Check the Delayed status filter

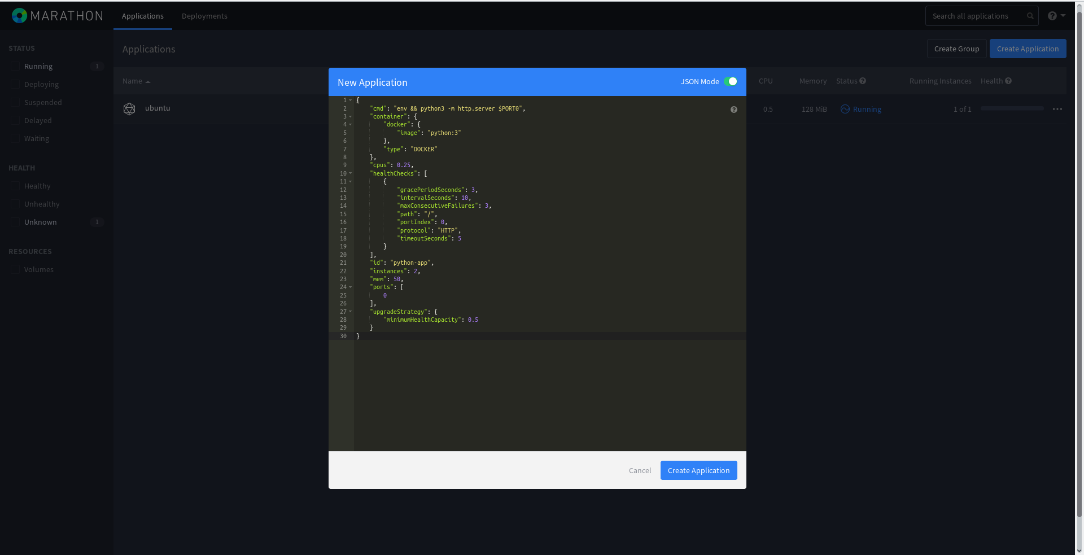coord(15,120)
